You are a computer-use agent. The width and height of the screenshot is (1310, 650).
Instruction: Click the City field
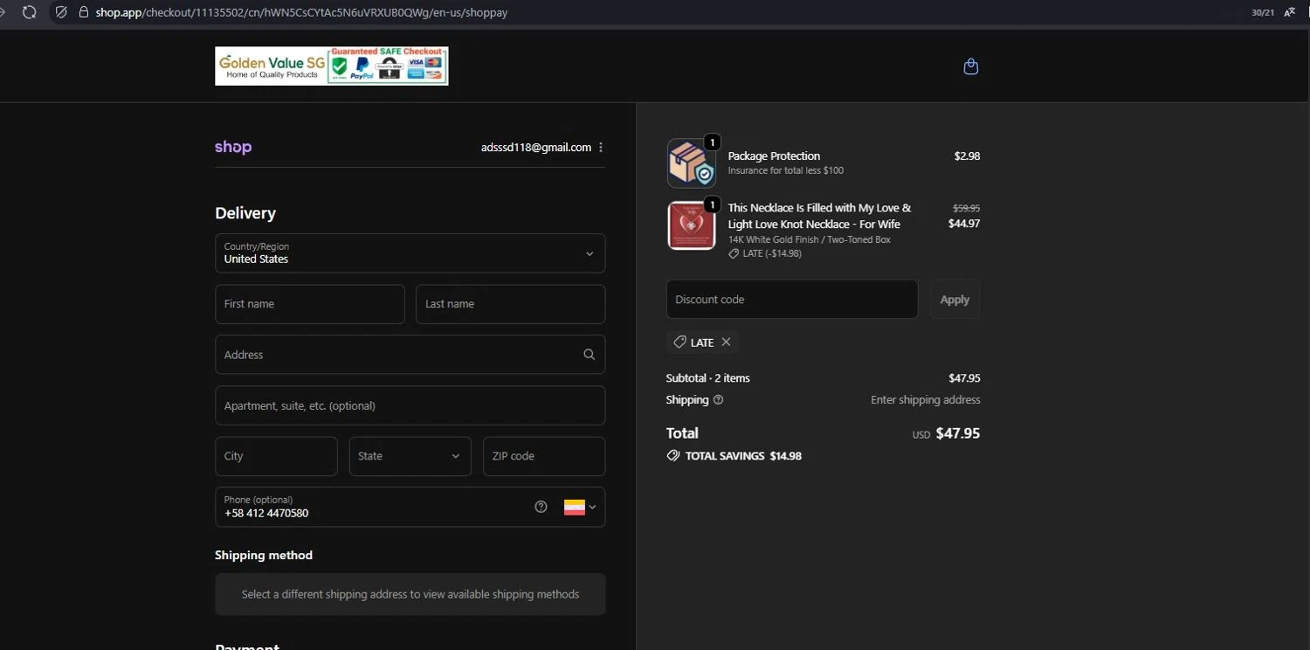276,456
